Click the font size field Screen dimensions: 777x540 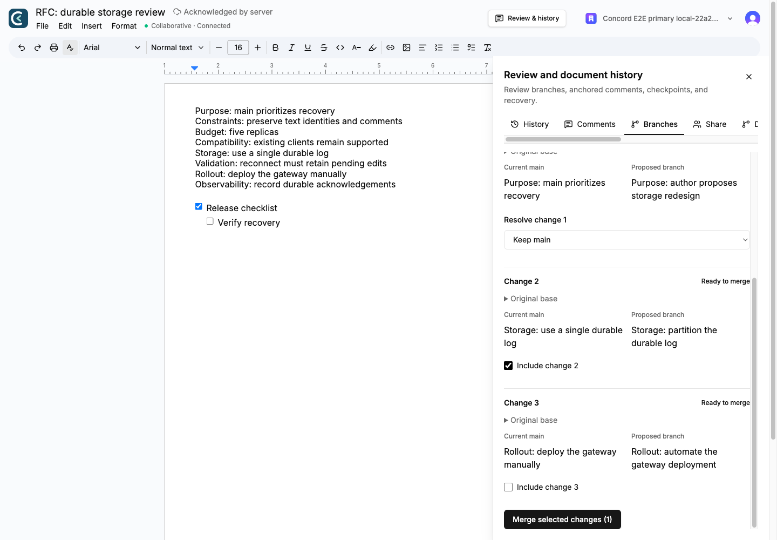[238, 48]
